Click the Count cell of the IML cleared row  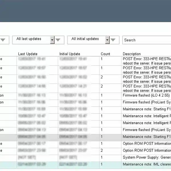click(102, 164)
